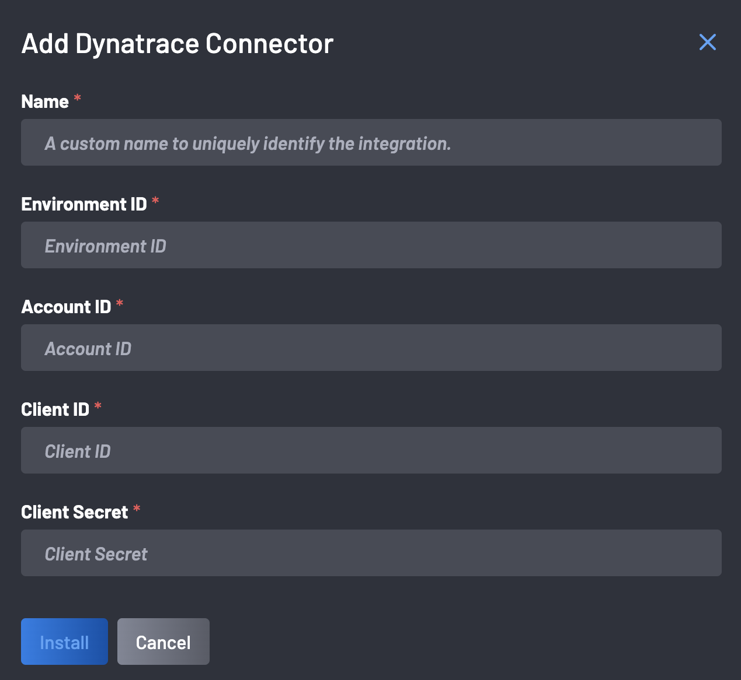
Task: Click the 'Add Dynatrace Connector' heading
Action: point(178,44)
